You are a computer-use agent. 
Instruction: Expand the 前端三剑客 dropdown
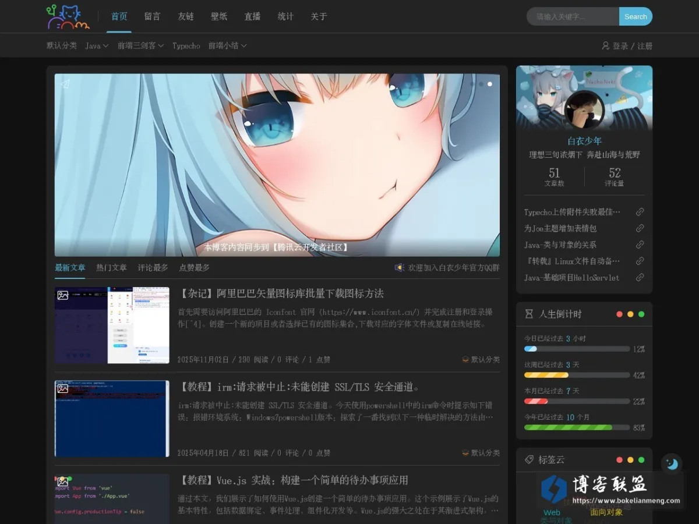[x=140, y=45]
